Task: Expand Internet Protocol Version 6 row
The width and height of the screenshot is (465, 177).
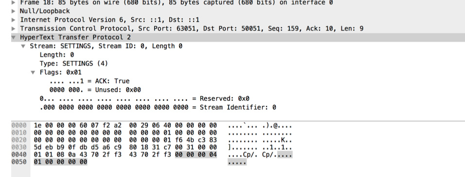Action: [x=13, y=20]
